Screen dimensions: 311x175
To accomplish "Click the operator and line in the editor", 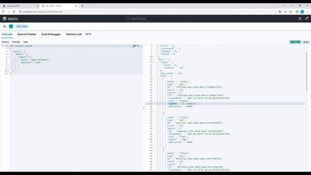I will pos(31,63).
